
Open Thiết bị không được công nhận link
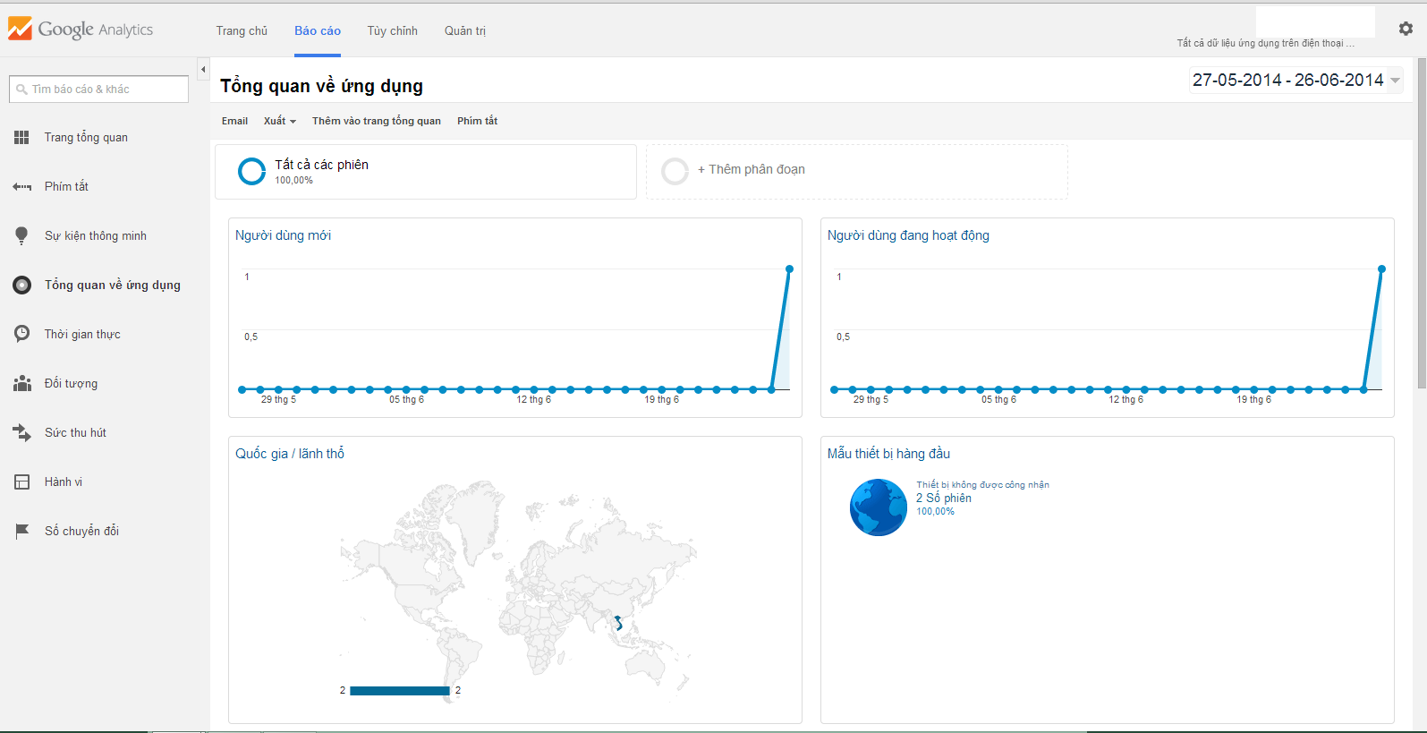982,485
